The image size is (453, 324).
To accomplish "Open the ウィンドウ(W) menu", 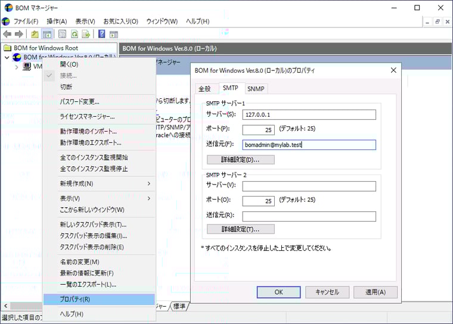I will pyautogui.click(x=162, y=21).
